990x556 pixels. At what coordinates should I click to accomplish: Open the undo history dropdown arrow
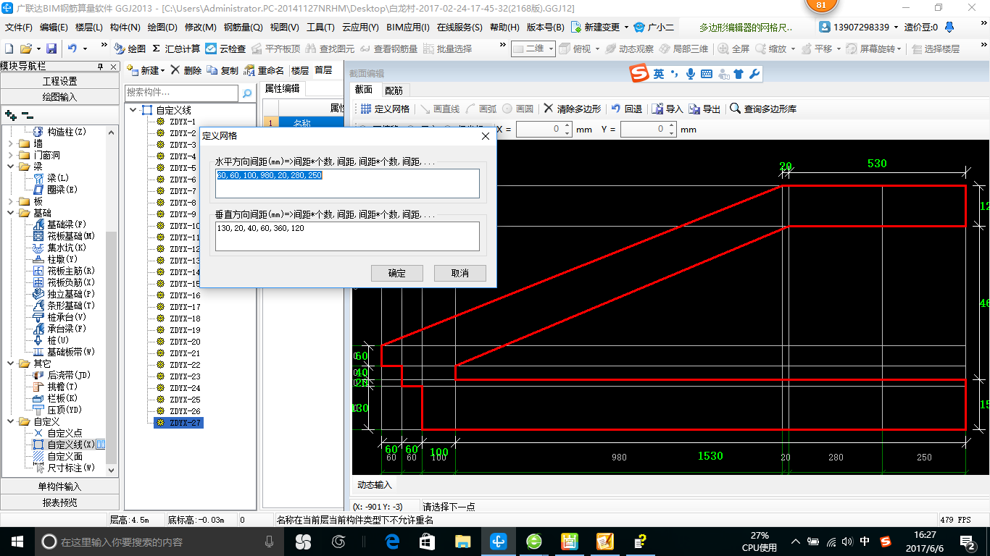click(85, 49)
